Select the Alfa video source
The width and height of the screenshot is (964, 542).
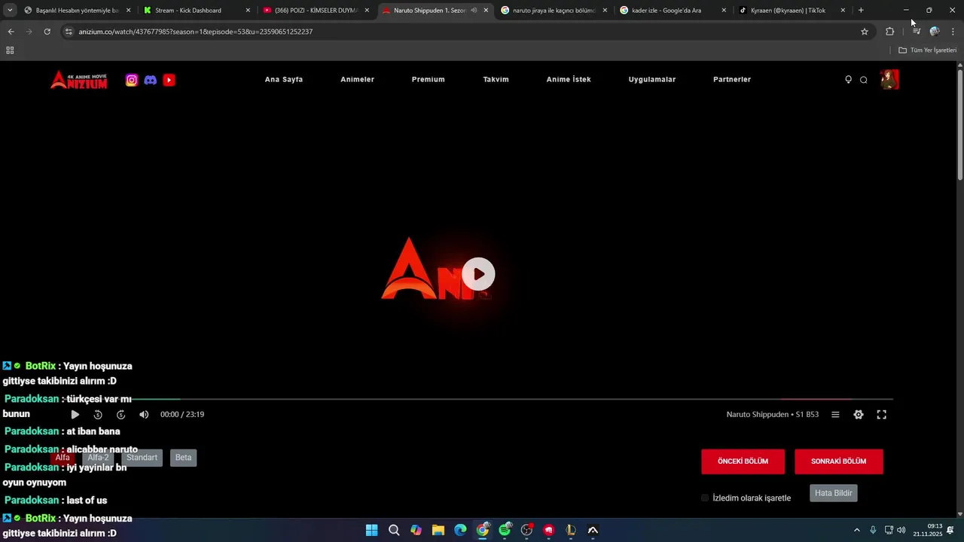[x=63, y=458]
